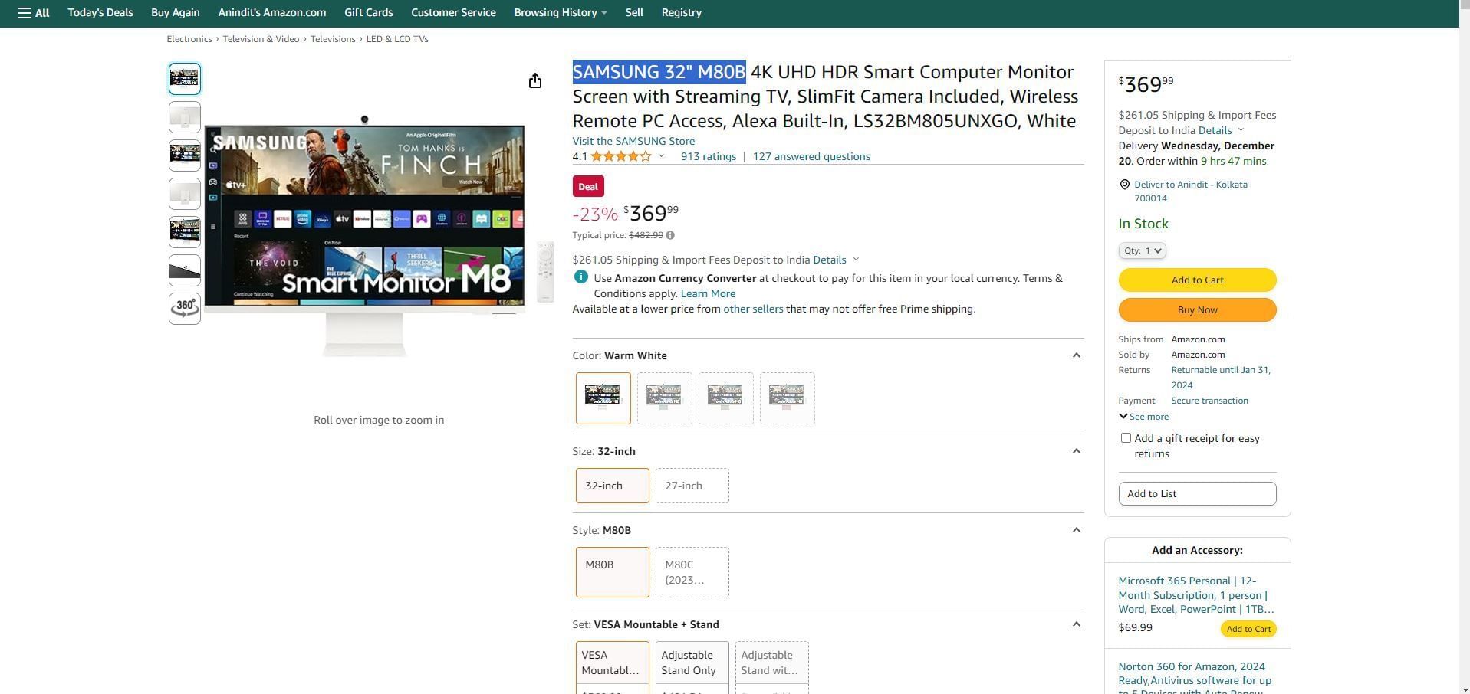The height and width of the screenshot is (694, 1470).
Task: Open the Browsing History menu
Action: [560, 13]
